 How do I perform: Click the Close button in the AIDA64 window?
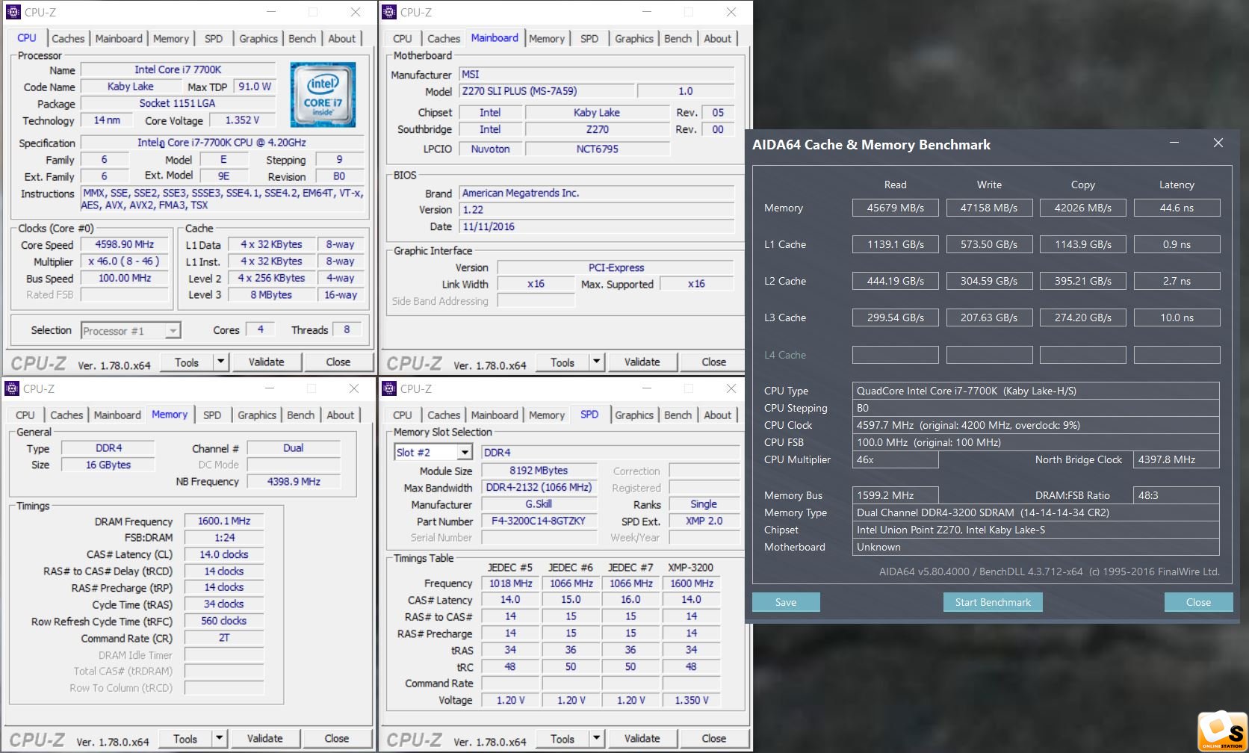(1198, 602)
